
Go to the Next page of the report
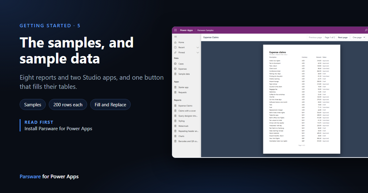tap(343, 37)
